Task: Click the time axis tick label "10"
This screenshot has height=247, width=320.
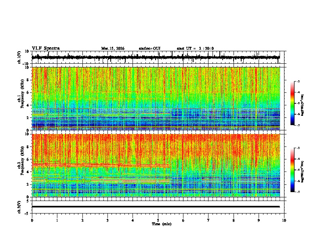Action: pyautogui.click(x=284, y=220)
